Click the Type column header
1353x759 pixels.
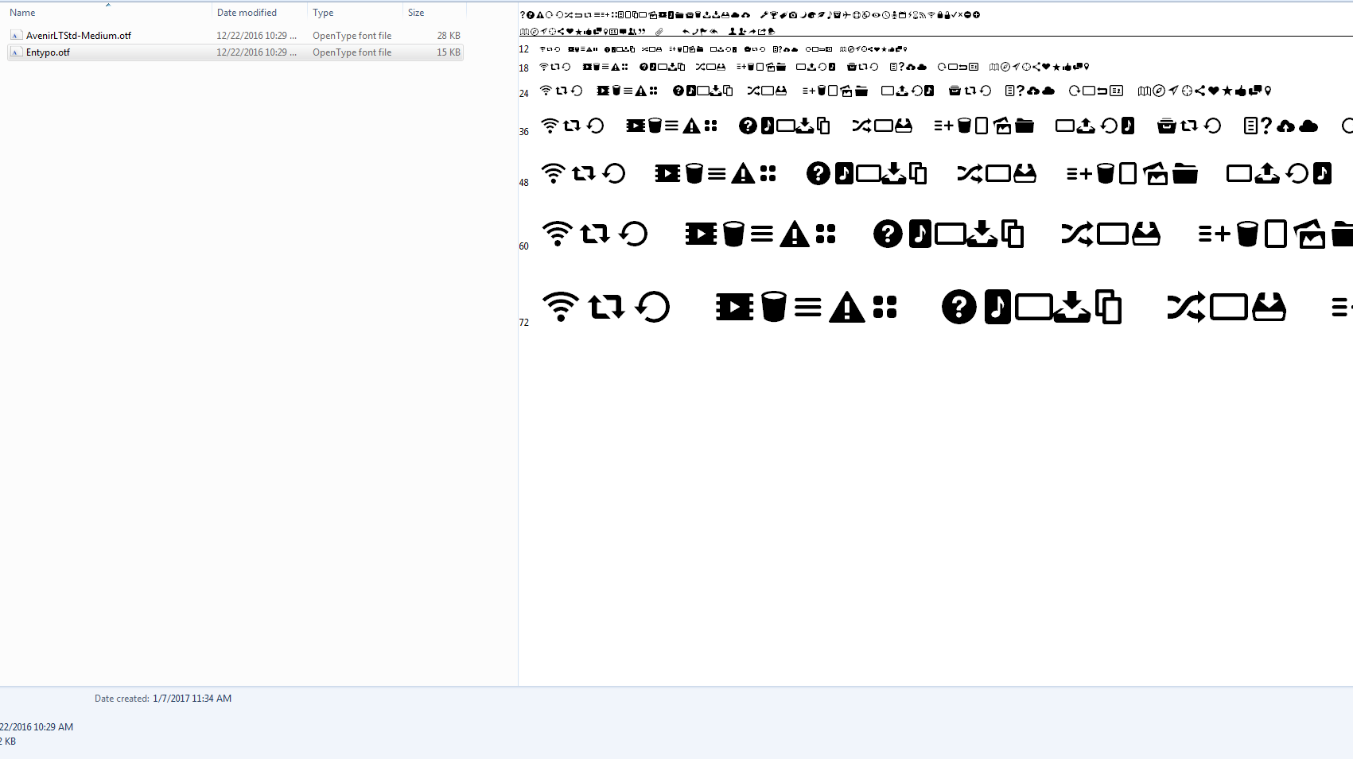323,12
